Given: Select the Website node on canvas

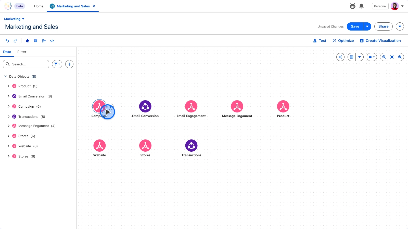Looking at the screenshot, I should click(99, 146).
